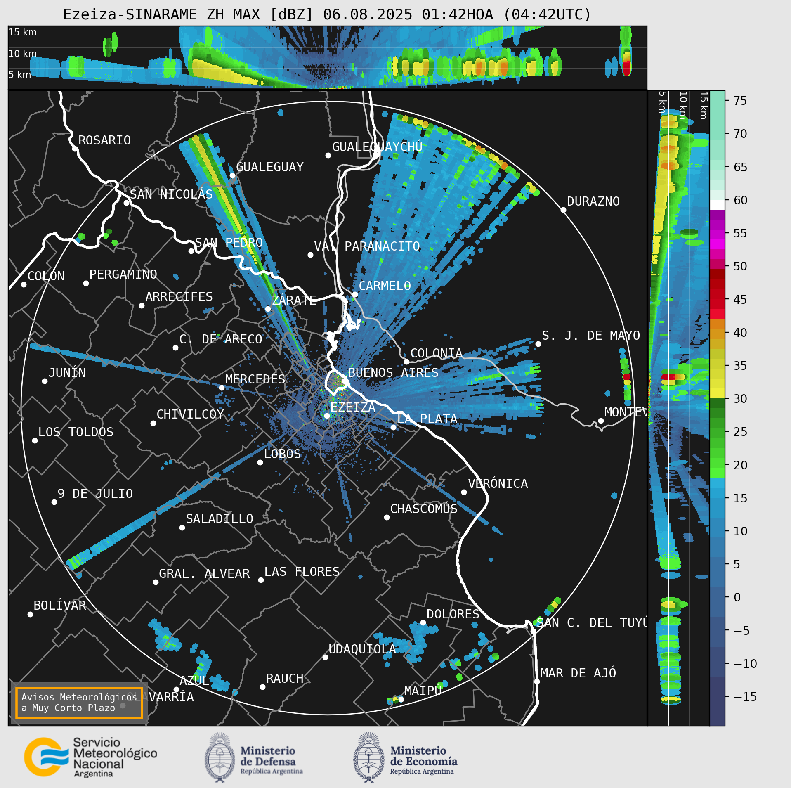Click the CHIVILCOY city label
791x788 pixels.
click(x=191, y=414)
